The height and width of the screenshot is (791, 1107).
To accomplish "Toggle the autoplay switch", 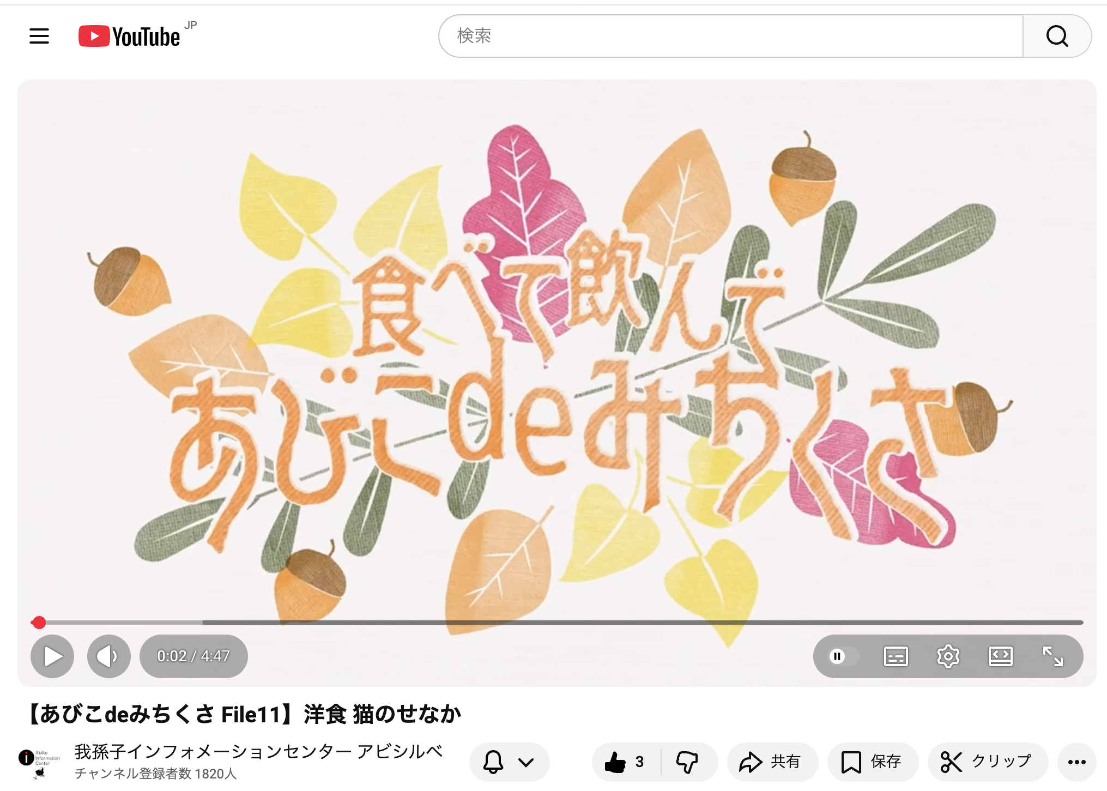I will 842,656.
